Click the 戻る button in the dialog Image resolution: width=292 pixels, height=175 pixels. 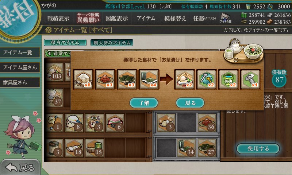point(190,103)
